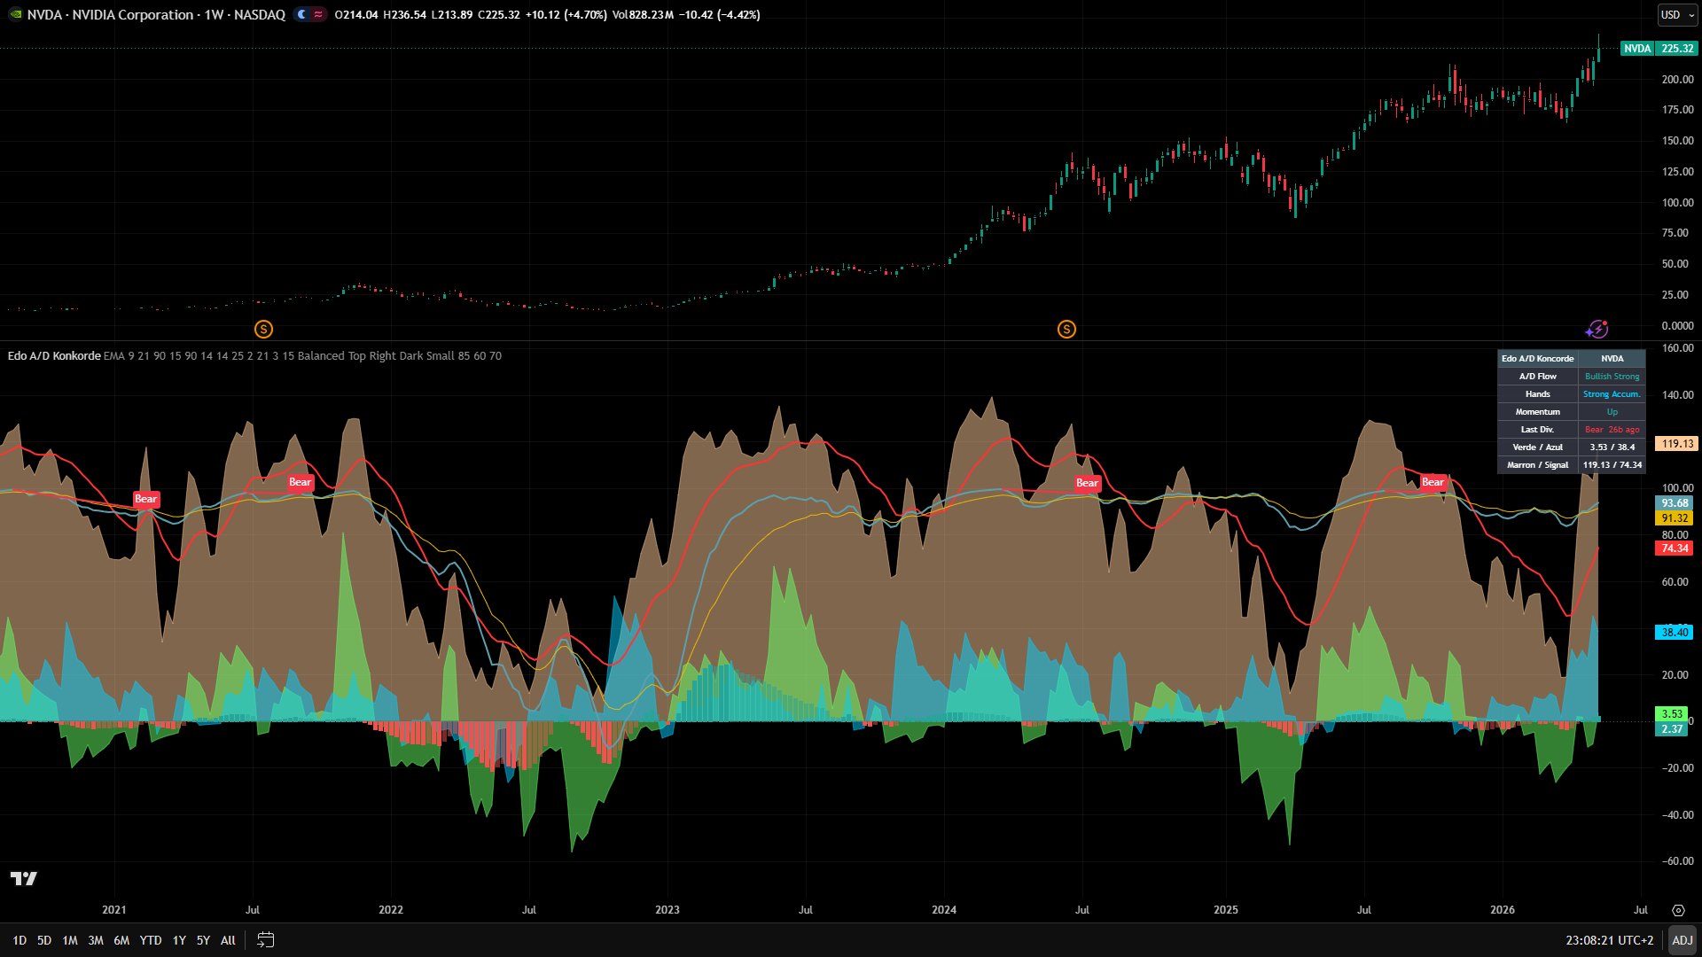Click the Edo A/D Konkorde indicator legend title
The width and height of the screenshot is (1702, 957).
[x=54, y=356]
